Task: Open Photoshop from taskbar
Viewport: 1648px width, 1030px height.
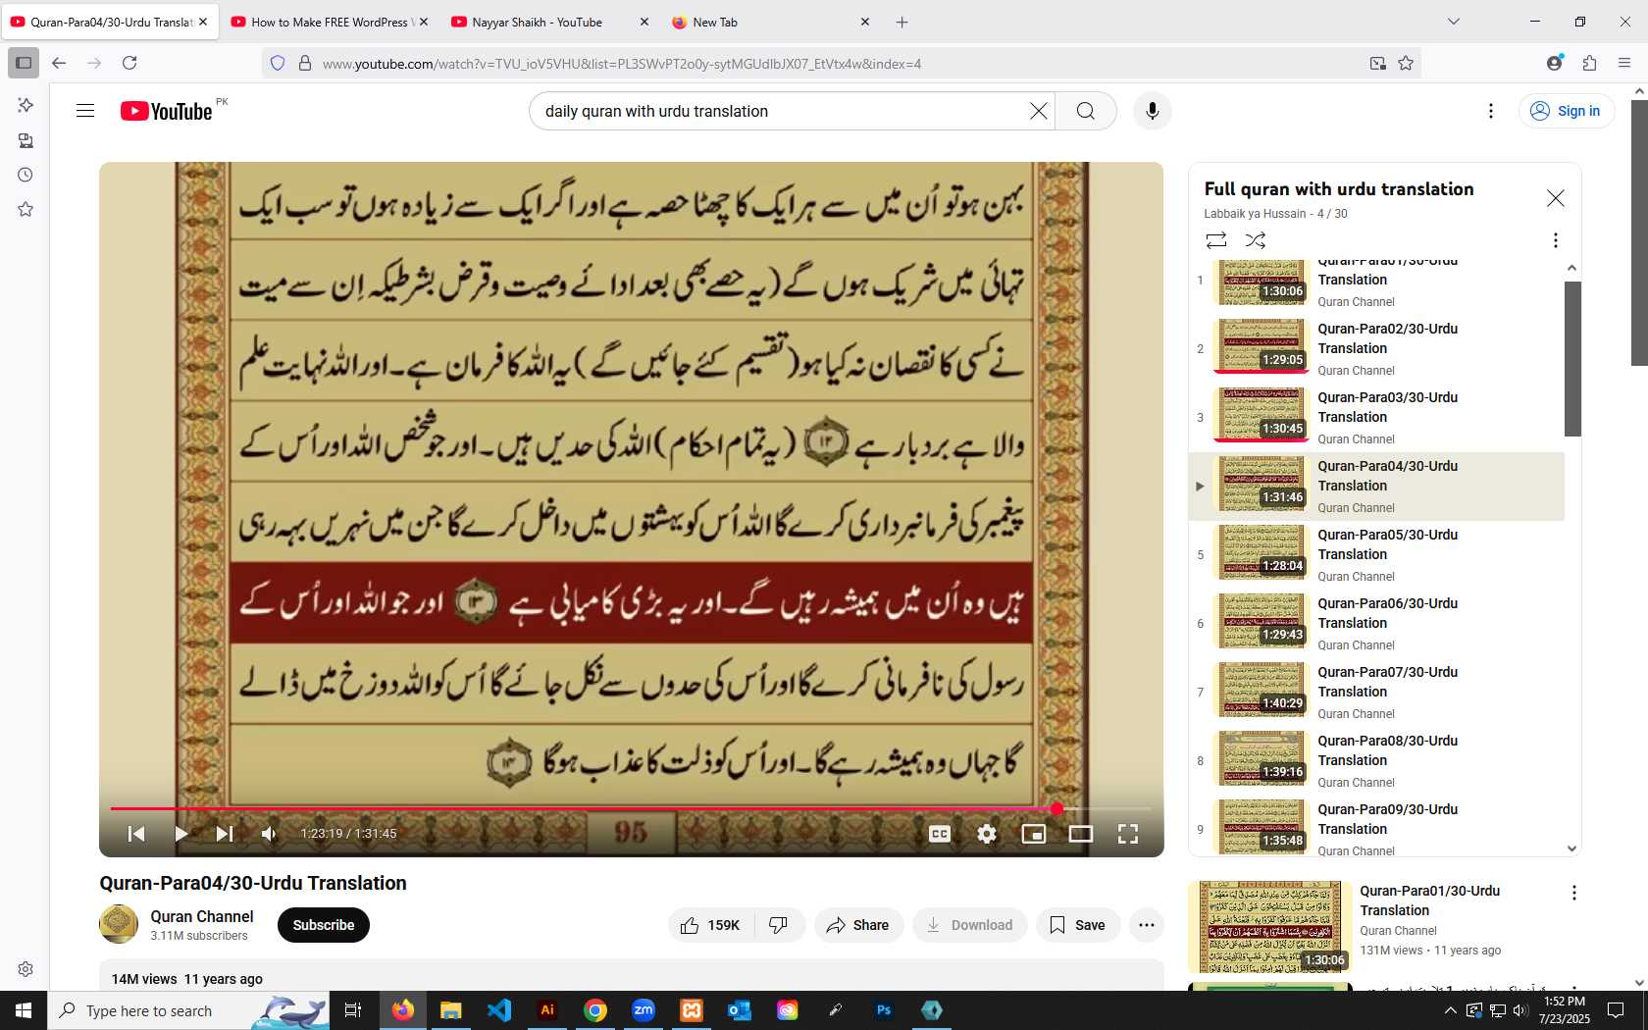Action: (x=884, y=1010)
